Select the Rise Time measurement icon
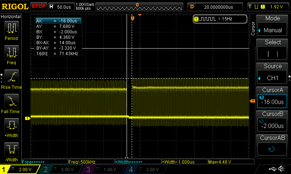Image resolution: width=291 pixels, height=174 pixels. (x=12, y=77)
